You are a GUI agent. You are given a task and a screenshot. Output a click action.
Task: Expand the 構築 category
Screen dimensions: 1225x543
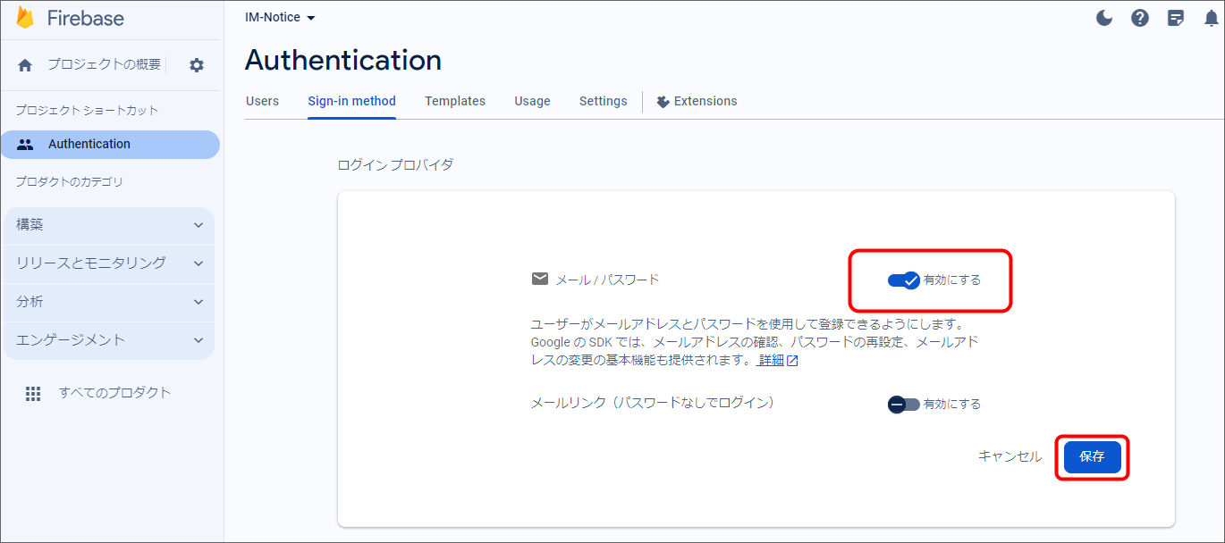(x=109, y=225)
